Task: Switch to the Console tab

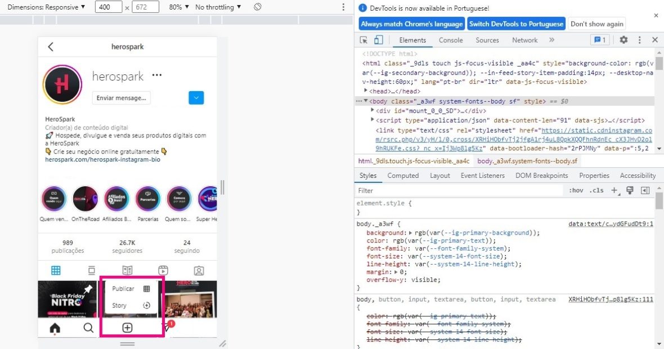Action: point(451,40)
